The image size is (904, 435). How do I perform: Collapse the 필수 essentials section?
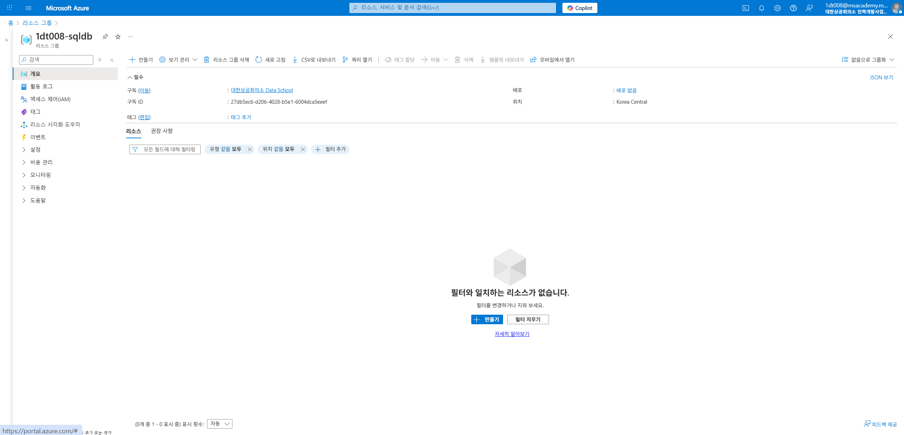point(135,77)
